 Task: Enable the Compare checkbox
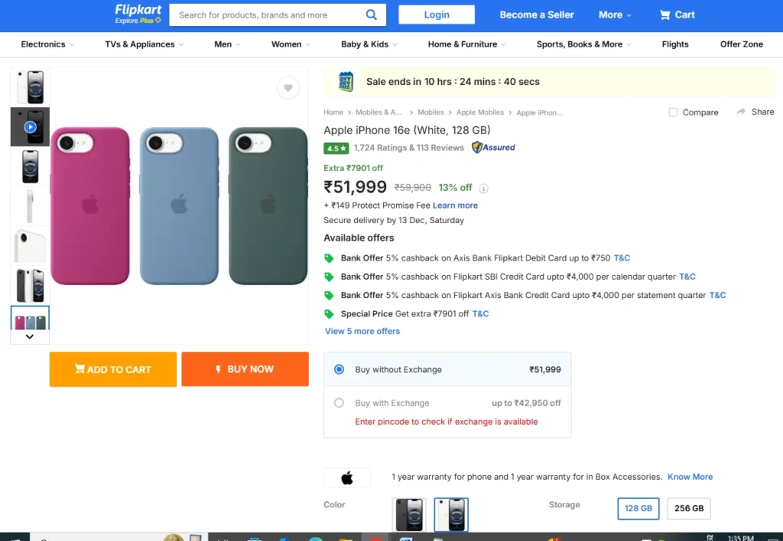click(x=673, y=112)
